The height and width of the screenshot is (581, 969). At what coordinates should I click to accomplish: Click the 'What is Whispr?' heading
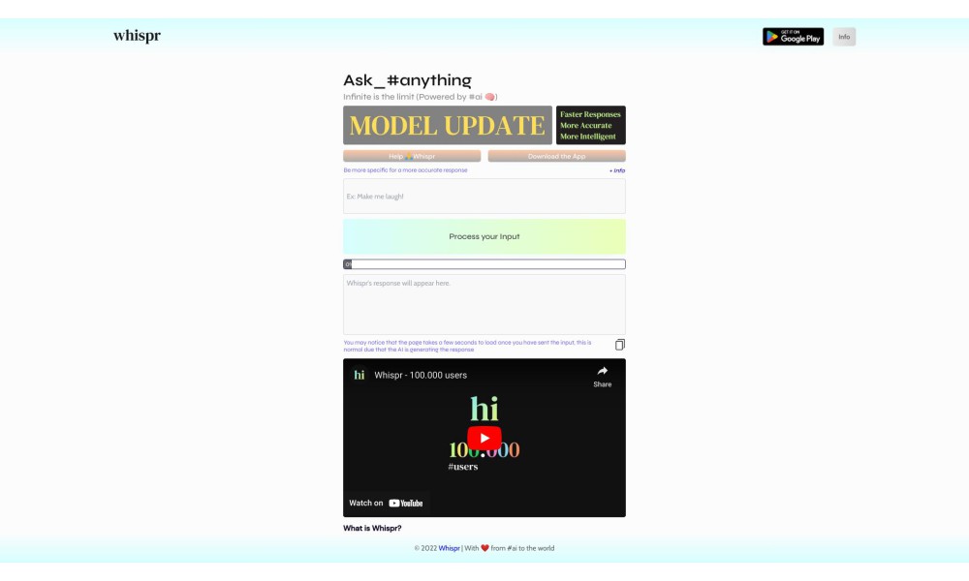tap(372, 529)
